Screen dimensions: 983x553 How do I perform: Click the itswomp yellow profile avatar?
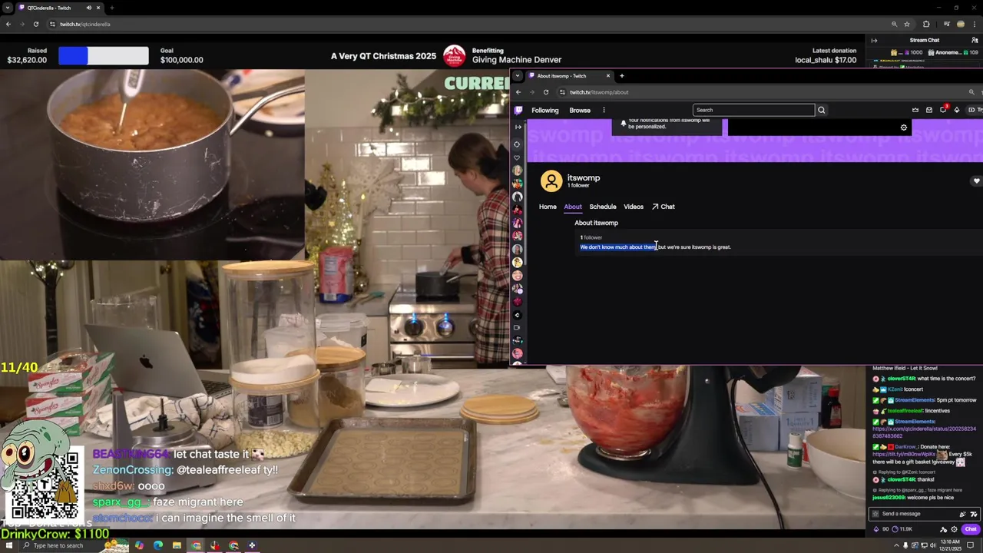pyautogui.click(x=551, y=181)
